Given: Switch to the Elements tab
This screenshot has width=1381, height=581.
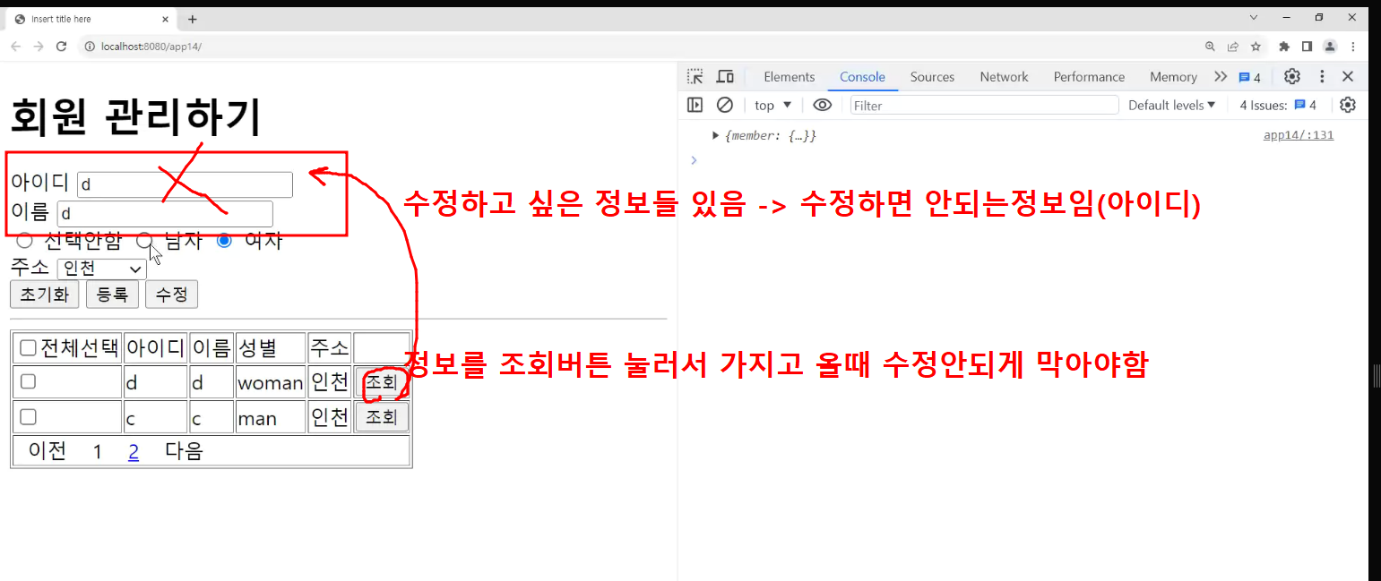Looking at the screenshot, I should (x=790, y=77).
